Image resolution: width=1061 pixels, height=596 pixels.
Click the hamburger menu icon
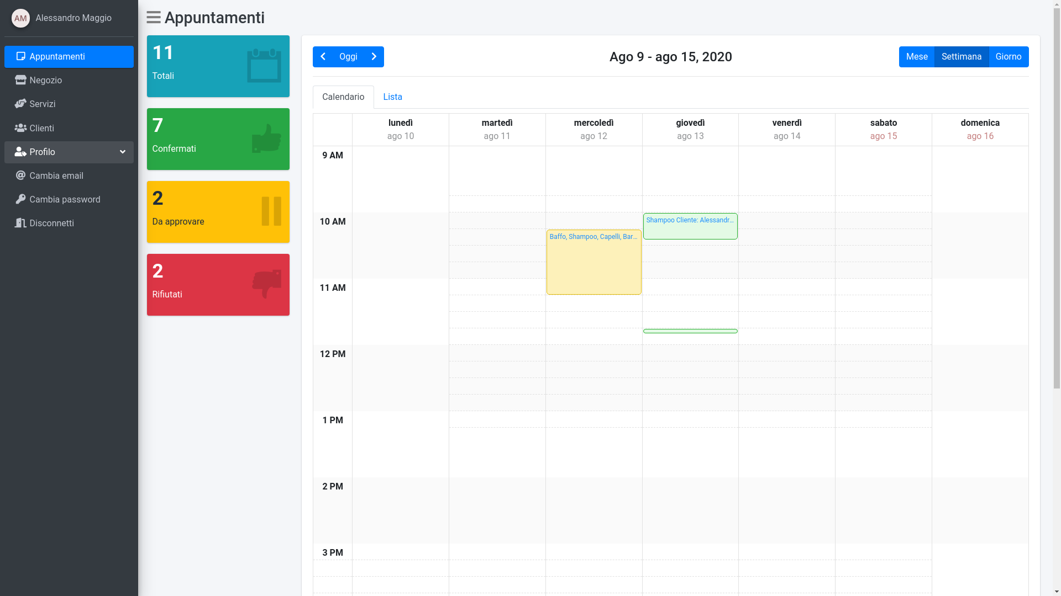click(153, 18)
